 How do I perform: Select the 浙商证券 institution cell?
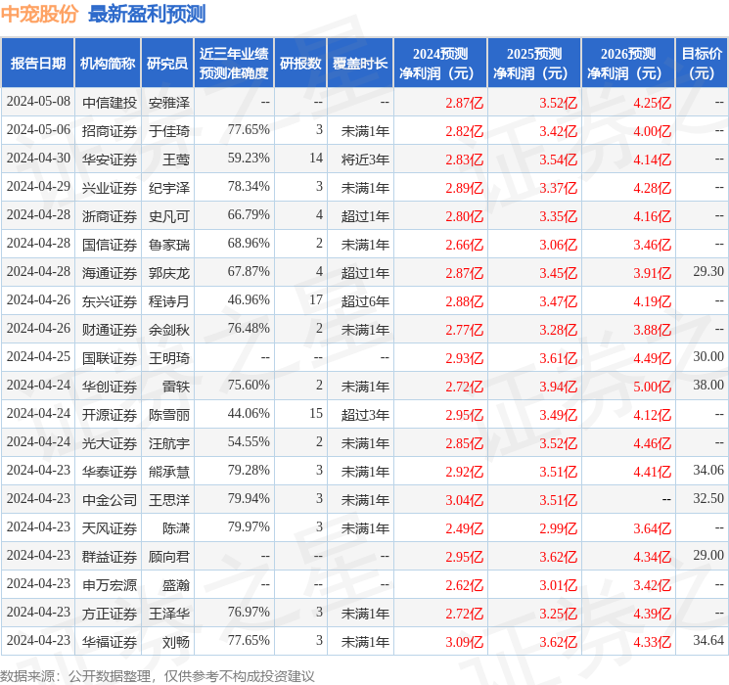tap(110, 216)
